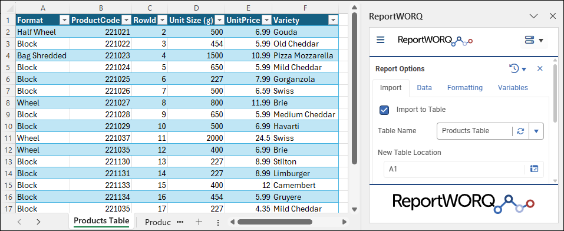Expand the Table Name dropdown

(x=536, y=131)
